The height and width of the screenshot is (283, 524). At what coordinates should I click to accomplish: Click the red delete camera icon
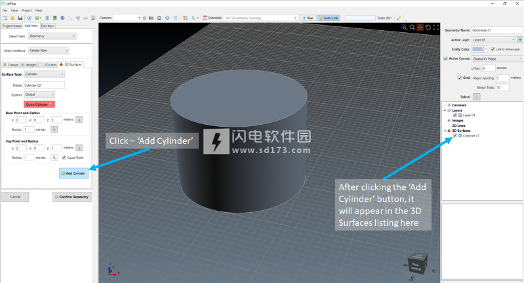coord(144,18)
